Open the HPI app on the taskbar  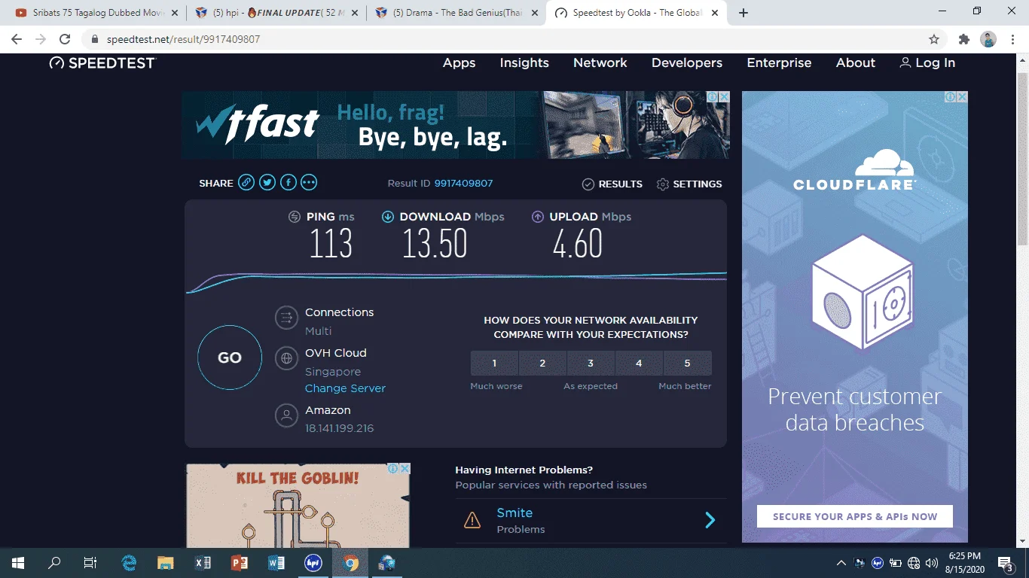coord(313,563)
